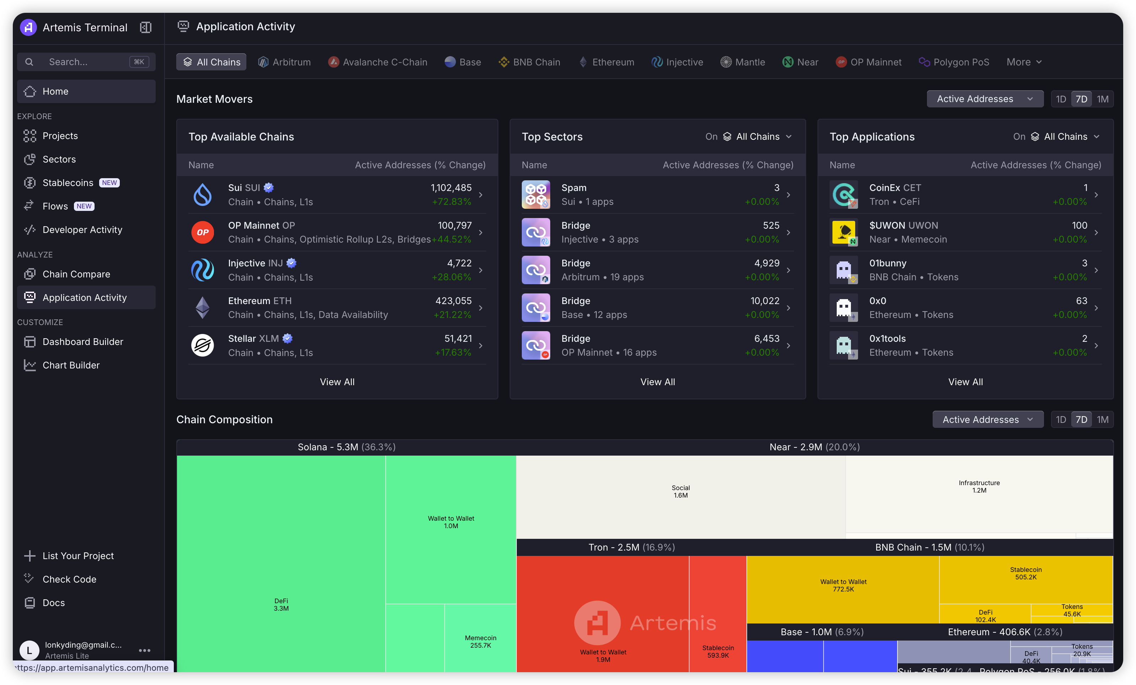
Task: Click the Sui chain droplet logo
Action: click(202, 195)
